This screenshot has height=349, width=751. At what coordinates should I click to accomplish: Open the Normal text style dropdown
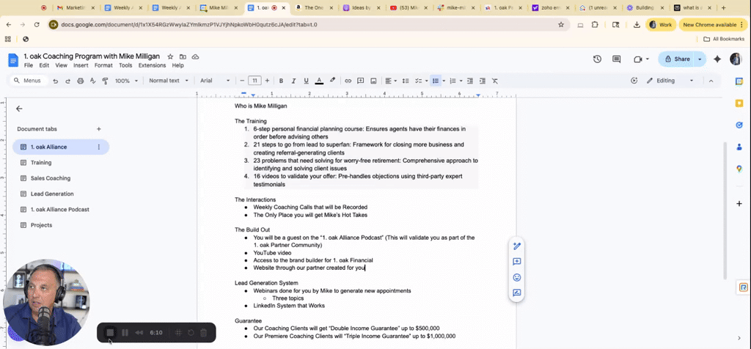(x=169, y=81)
